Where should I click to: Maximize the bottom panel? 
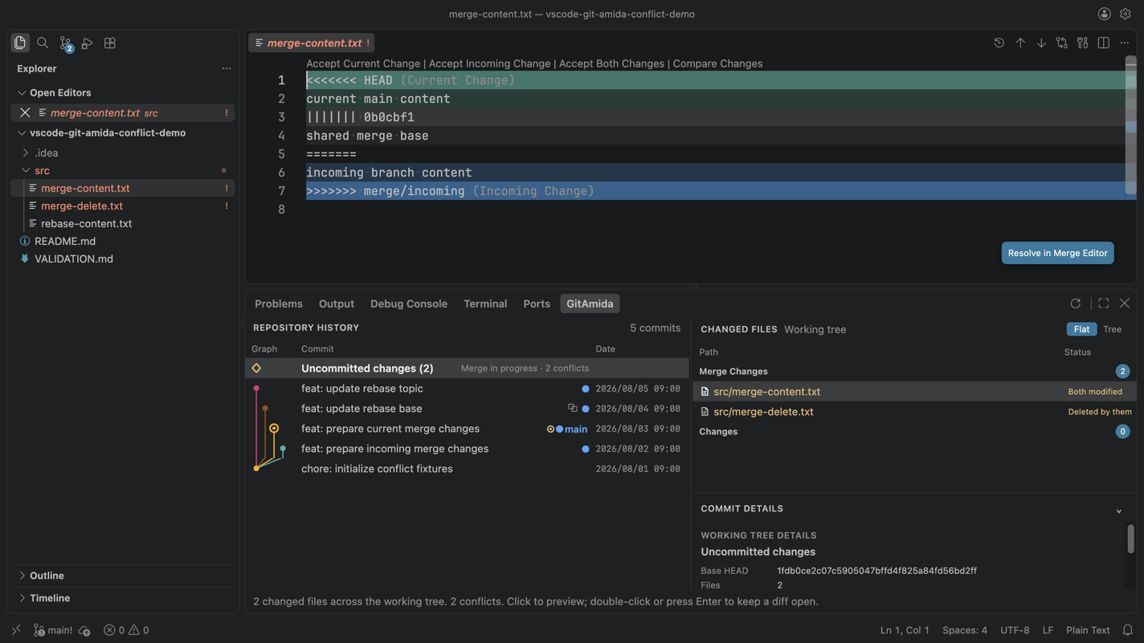[x=1104, y=303]
